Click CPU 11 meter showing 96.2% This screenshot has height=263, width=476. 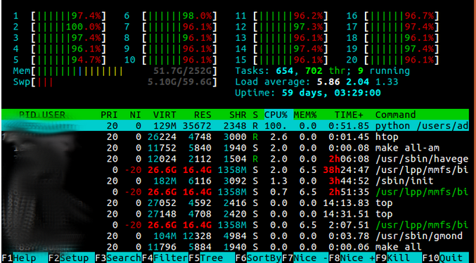click(282, 15)
